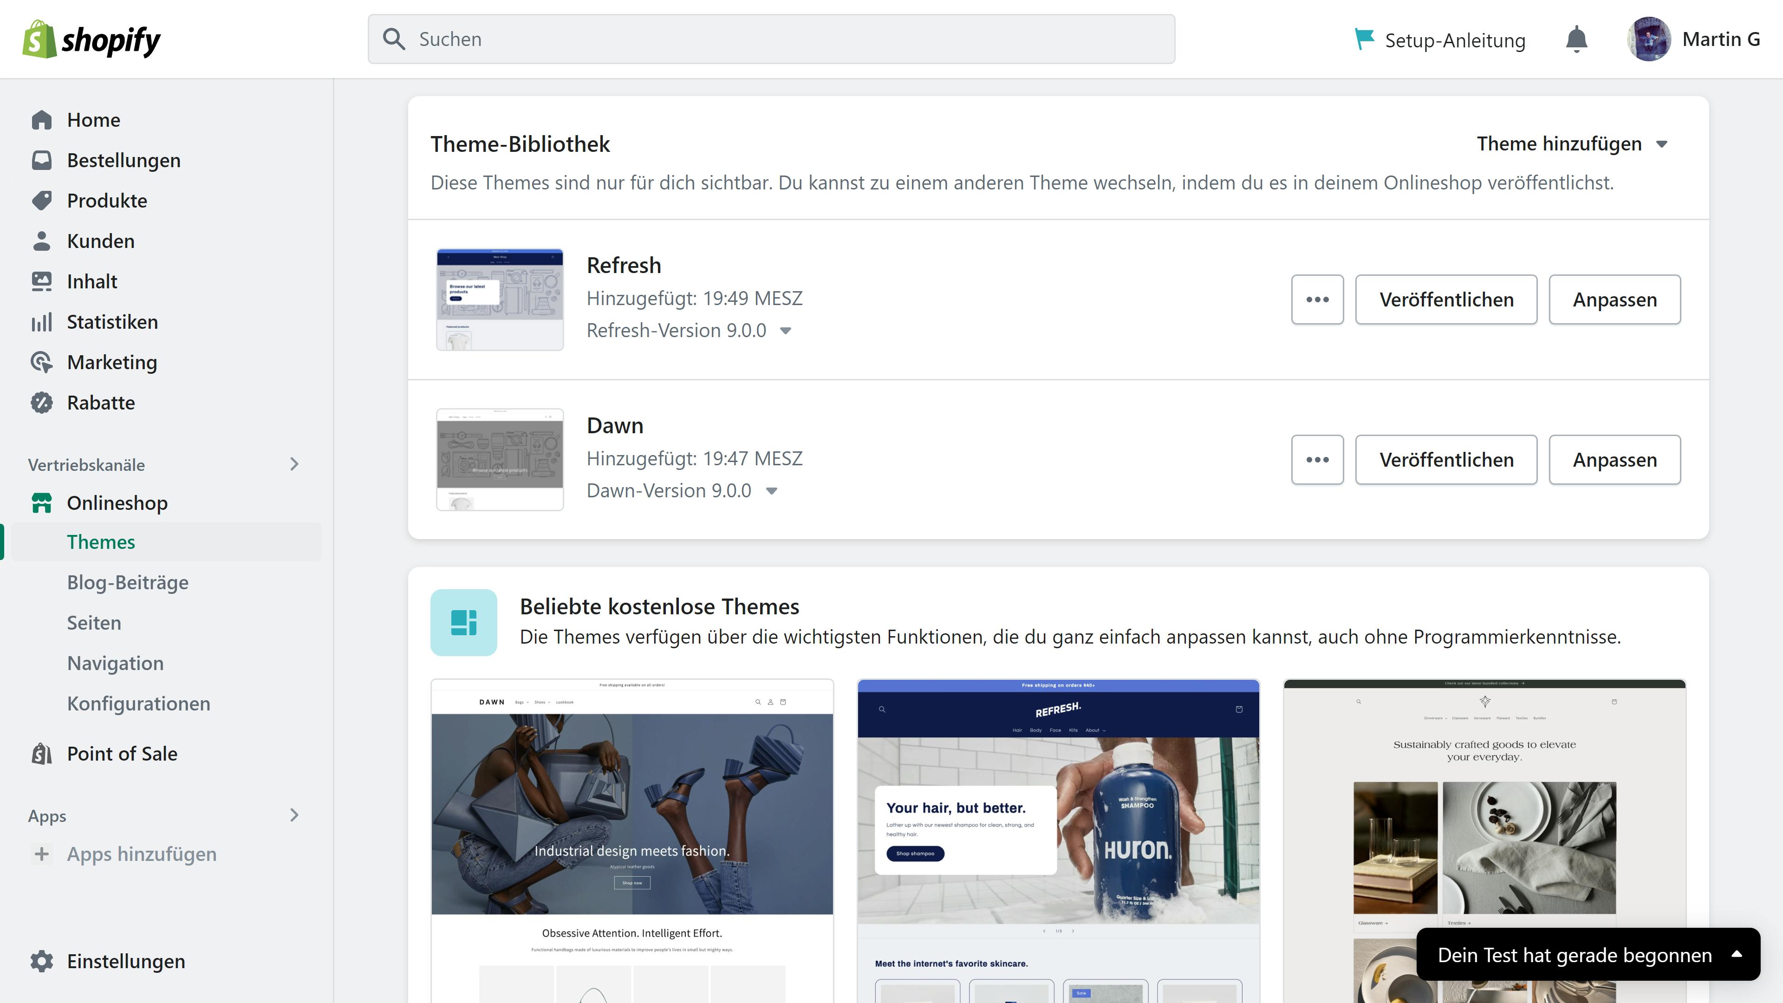Select Navigation under Onlineshop
Image resolution: width=1783 pixels, height=1003 pixels.
115,663
